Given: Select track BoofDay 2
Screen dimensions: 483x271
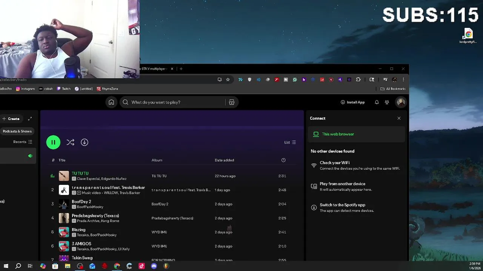Looking at the screenshot, I should click(x=82, y=202).
